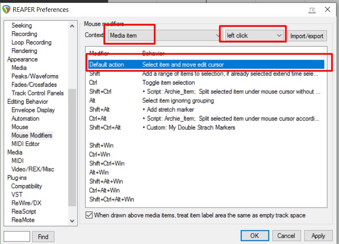Select the Mouse page in tree
Viewport: 339px width, 244px height.
(20, 127)
